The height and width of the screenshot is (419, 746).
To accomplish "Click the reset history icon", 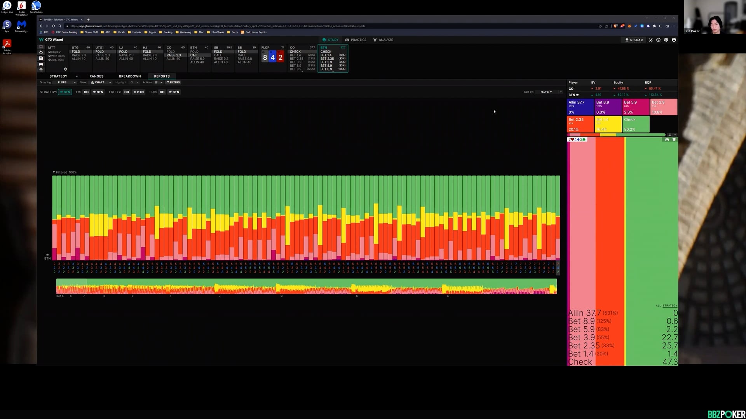I will [x=41, y=52].
